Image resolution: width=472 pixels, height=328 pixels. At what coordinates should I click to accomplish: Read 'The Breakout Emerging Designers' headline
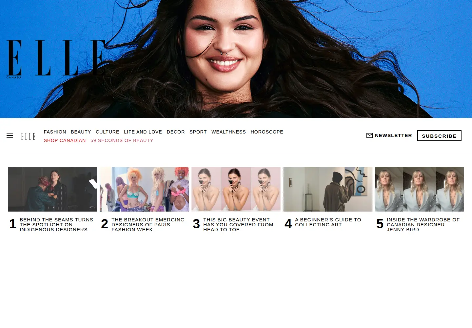148,225
